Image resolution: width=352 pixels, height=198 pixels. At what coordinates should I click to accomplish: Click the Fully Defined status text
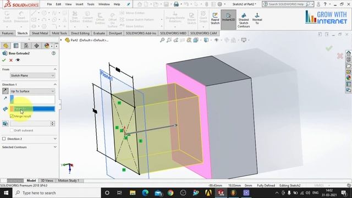tap(266, 185)
